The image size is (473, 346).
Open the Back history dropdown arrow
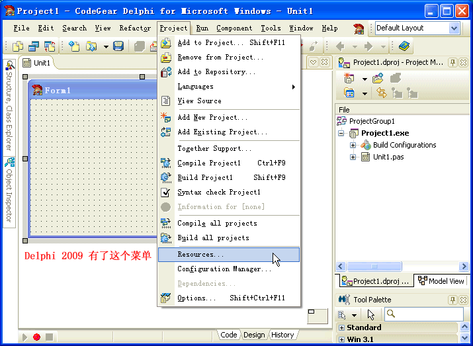(355, 47)
